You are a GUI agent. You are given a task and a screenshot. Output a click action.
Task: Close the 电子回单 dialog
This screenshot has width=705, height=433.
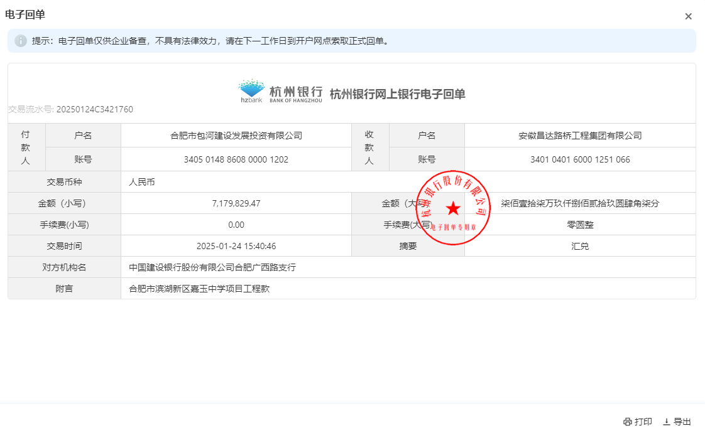[x=688, y=16]
